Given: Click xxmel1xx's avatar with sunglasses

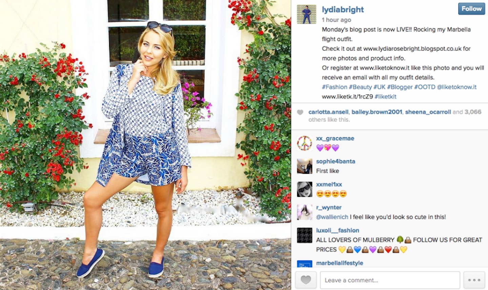Looking at the screenshot, I should 304,189.
